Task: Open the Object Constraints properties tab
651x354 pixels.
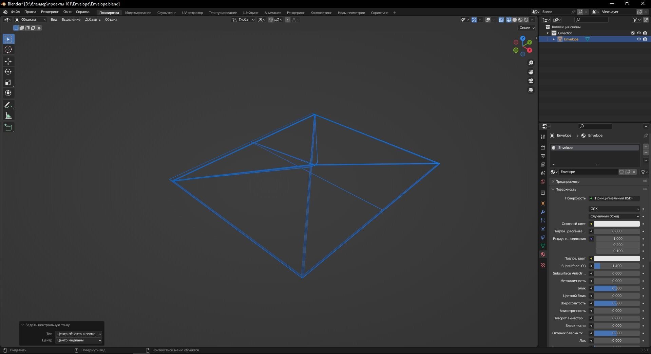Action: pyautogui.click(x=543, y=237)
